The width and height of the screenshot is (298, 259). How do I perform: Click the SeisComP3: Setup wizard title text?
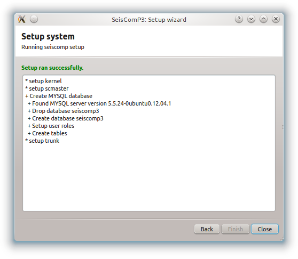(149, 20)
